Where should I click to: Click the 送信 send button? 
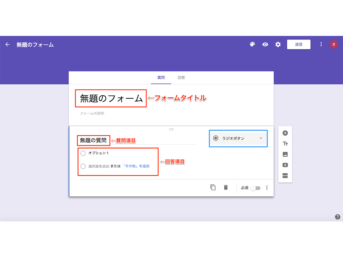point(299,44)
